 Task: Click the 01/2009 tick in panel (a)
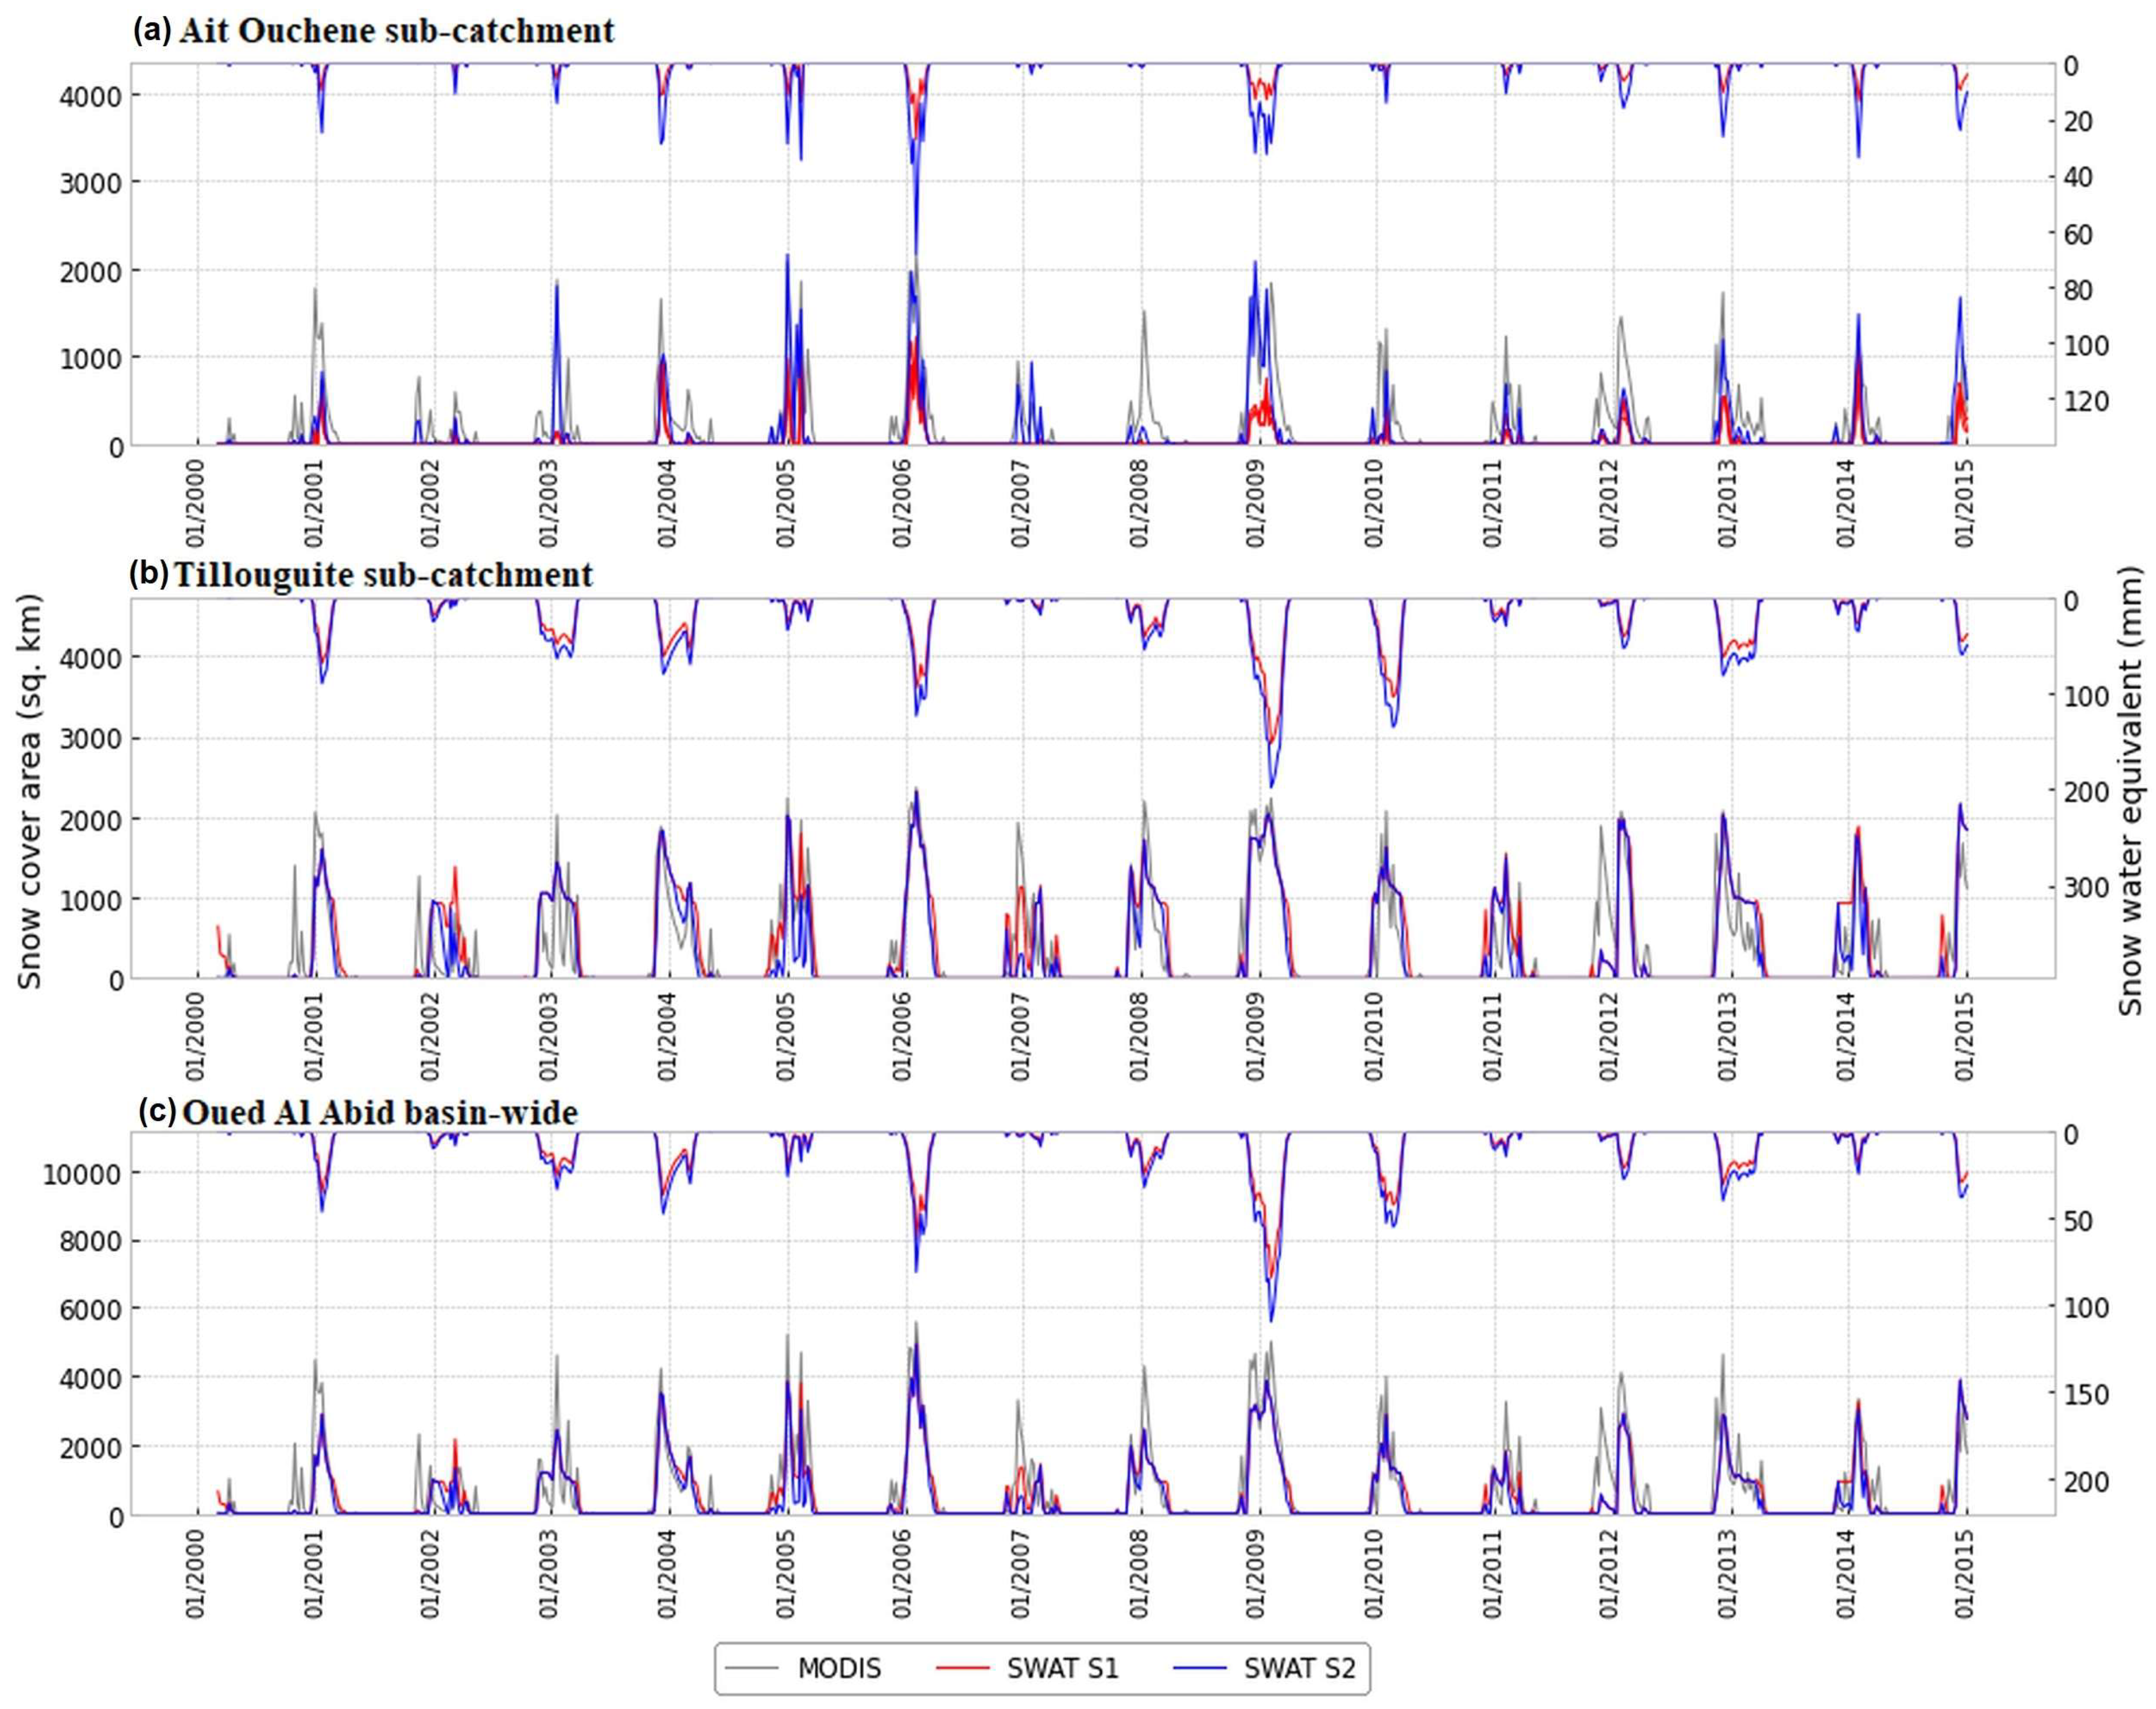click(1256, 503)
